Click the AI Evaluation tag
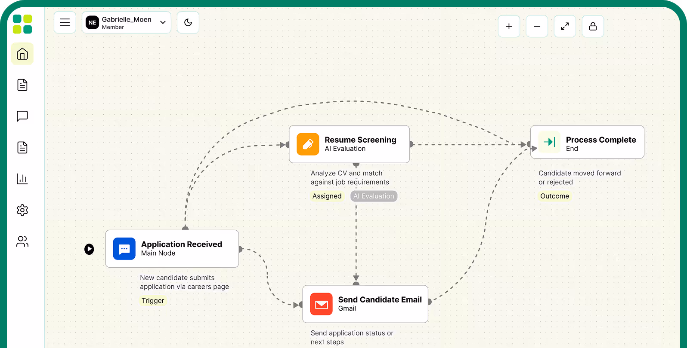The height and width of the screenshot is (348, 687). pyautogui.click(x=374, y=196)
